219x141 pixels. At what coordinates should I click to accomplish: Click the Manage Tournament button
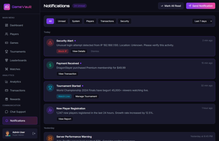(x=86, y=96)
